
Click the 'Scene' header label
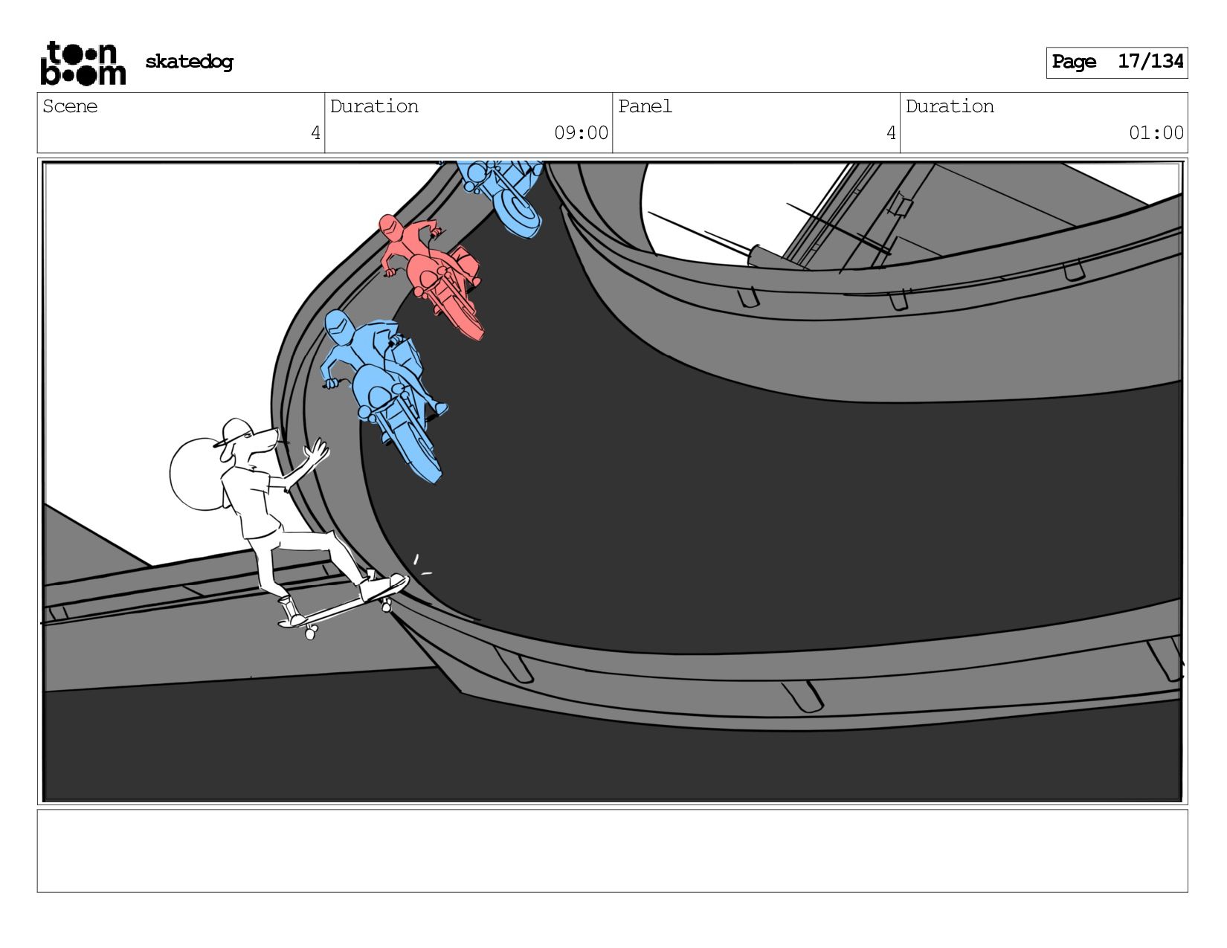click(70, 106)
